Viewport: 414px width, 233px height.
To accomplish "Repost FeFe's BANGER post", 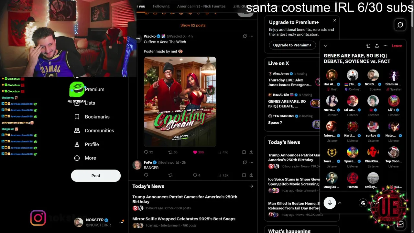I will pyautogui.click(x=170, y=175).
